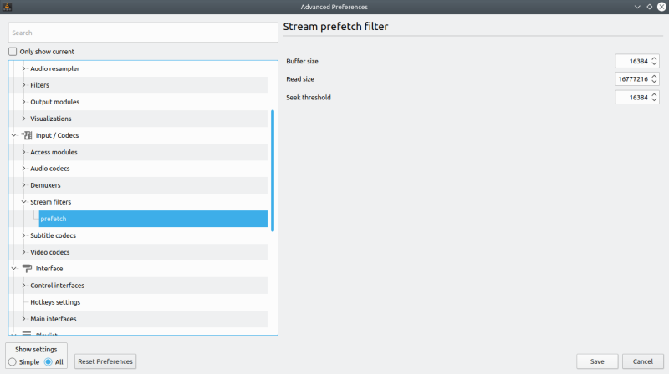This screenshot has width=669, height=374.
Task: Select the Audio resampler tree item
Action: [x=54, y=68]
